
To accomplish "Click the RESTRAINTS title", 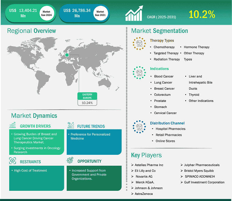I will coord(30,162).
